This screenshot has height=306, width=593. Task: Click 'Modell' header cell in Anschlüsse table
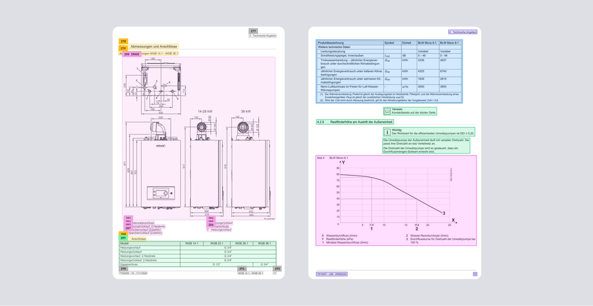click(150, 243)
